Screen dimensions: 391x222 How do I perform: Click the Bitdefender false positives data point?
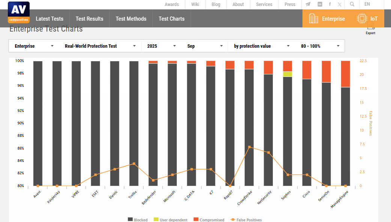(153, 180)
